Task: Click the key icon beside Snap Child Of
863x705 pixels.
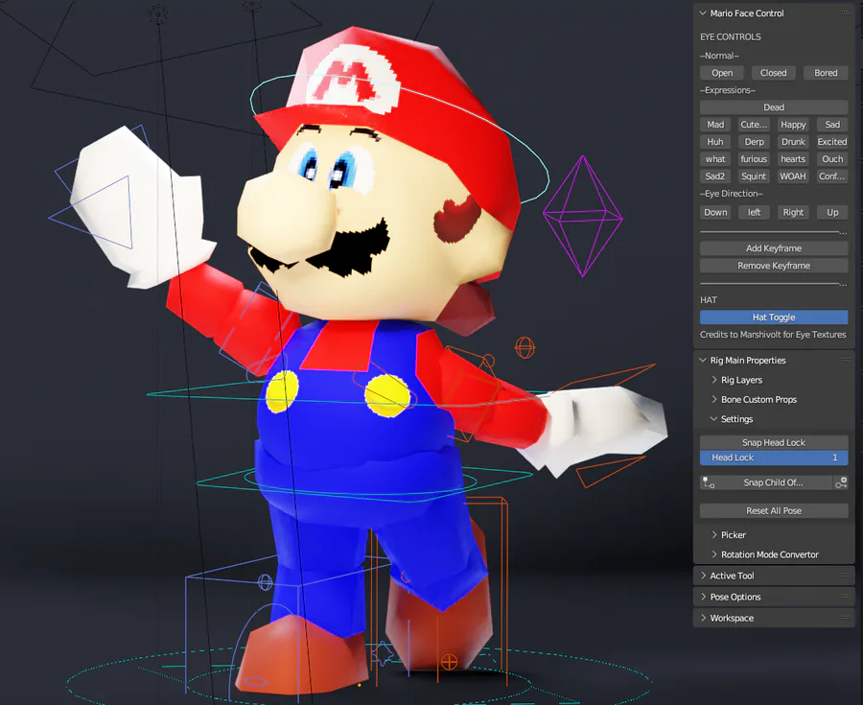Action: pyautogui.click(x=841, y=482)
